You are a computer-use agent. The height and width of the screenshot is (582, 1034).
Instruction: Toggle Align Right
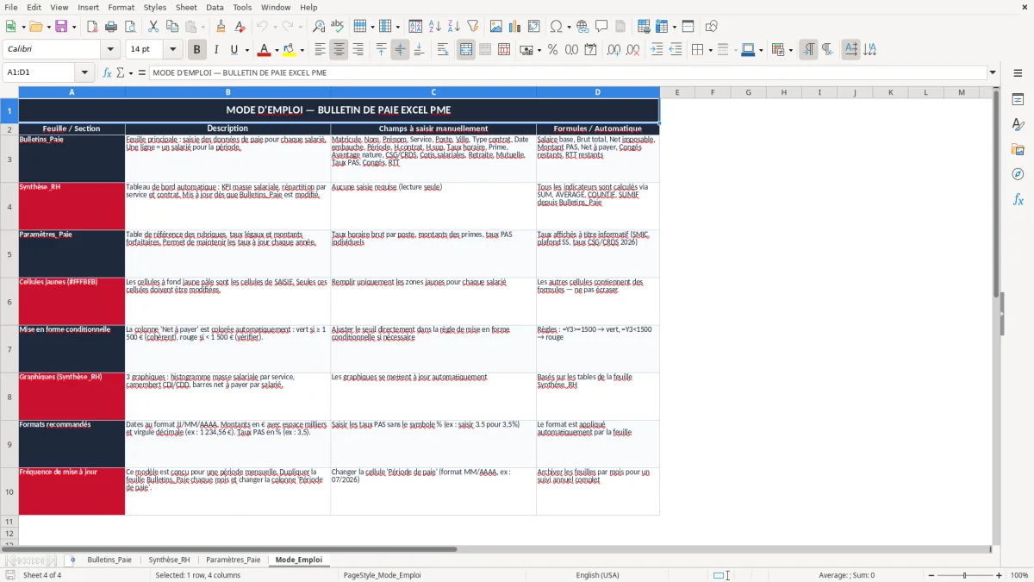[x=358, y=50]
